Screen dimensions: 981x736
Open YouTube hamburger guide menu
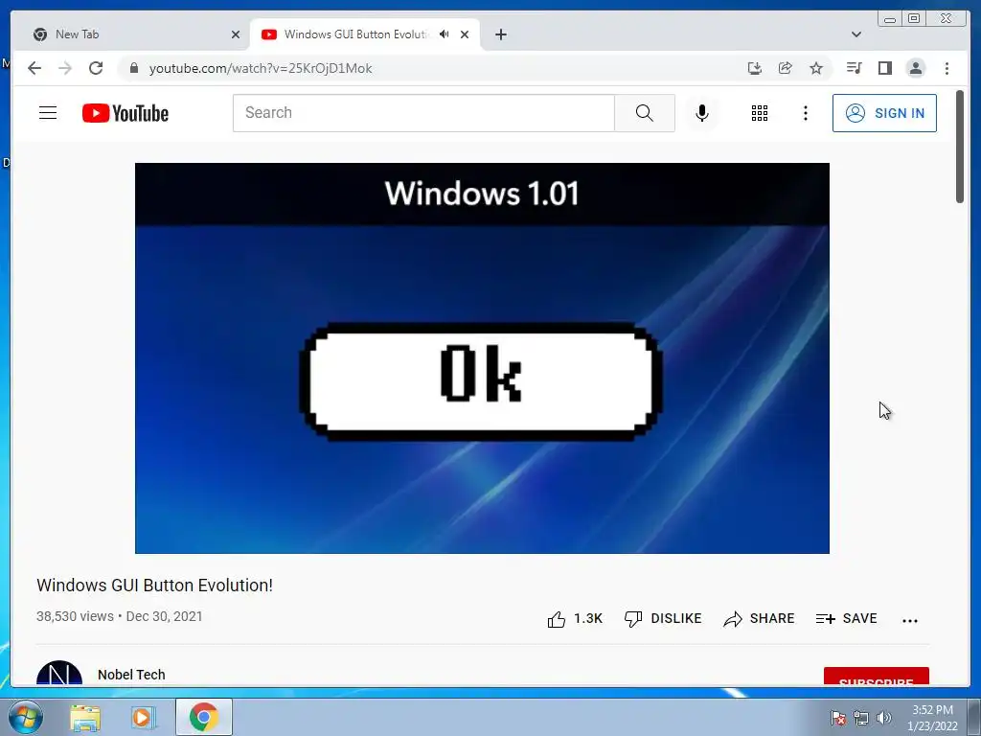point(48,113)
